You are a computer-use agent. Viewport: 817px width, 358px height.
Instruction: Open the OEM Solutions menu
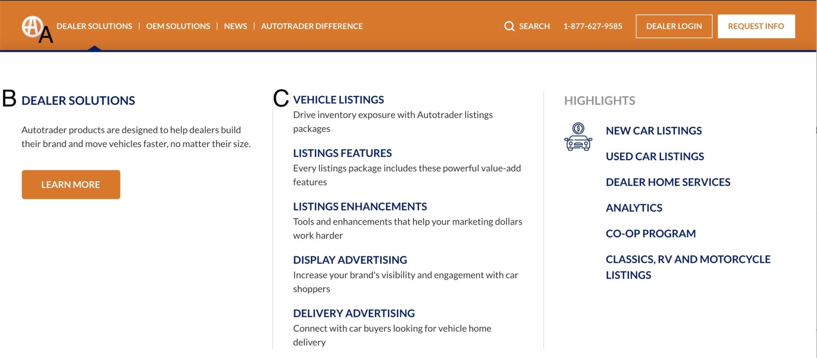(178, 26)
